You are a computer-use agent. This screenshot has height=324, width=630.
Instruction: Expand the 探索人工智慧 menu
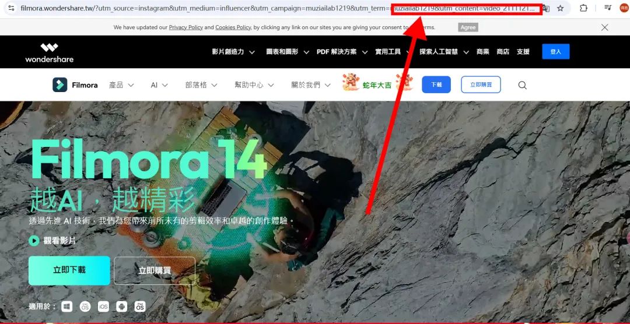(444, 52)
